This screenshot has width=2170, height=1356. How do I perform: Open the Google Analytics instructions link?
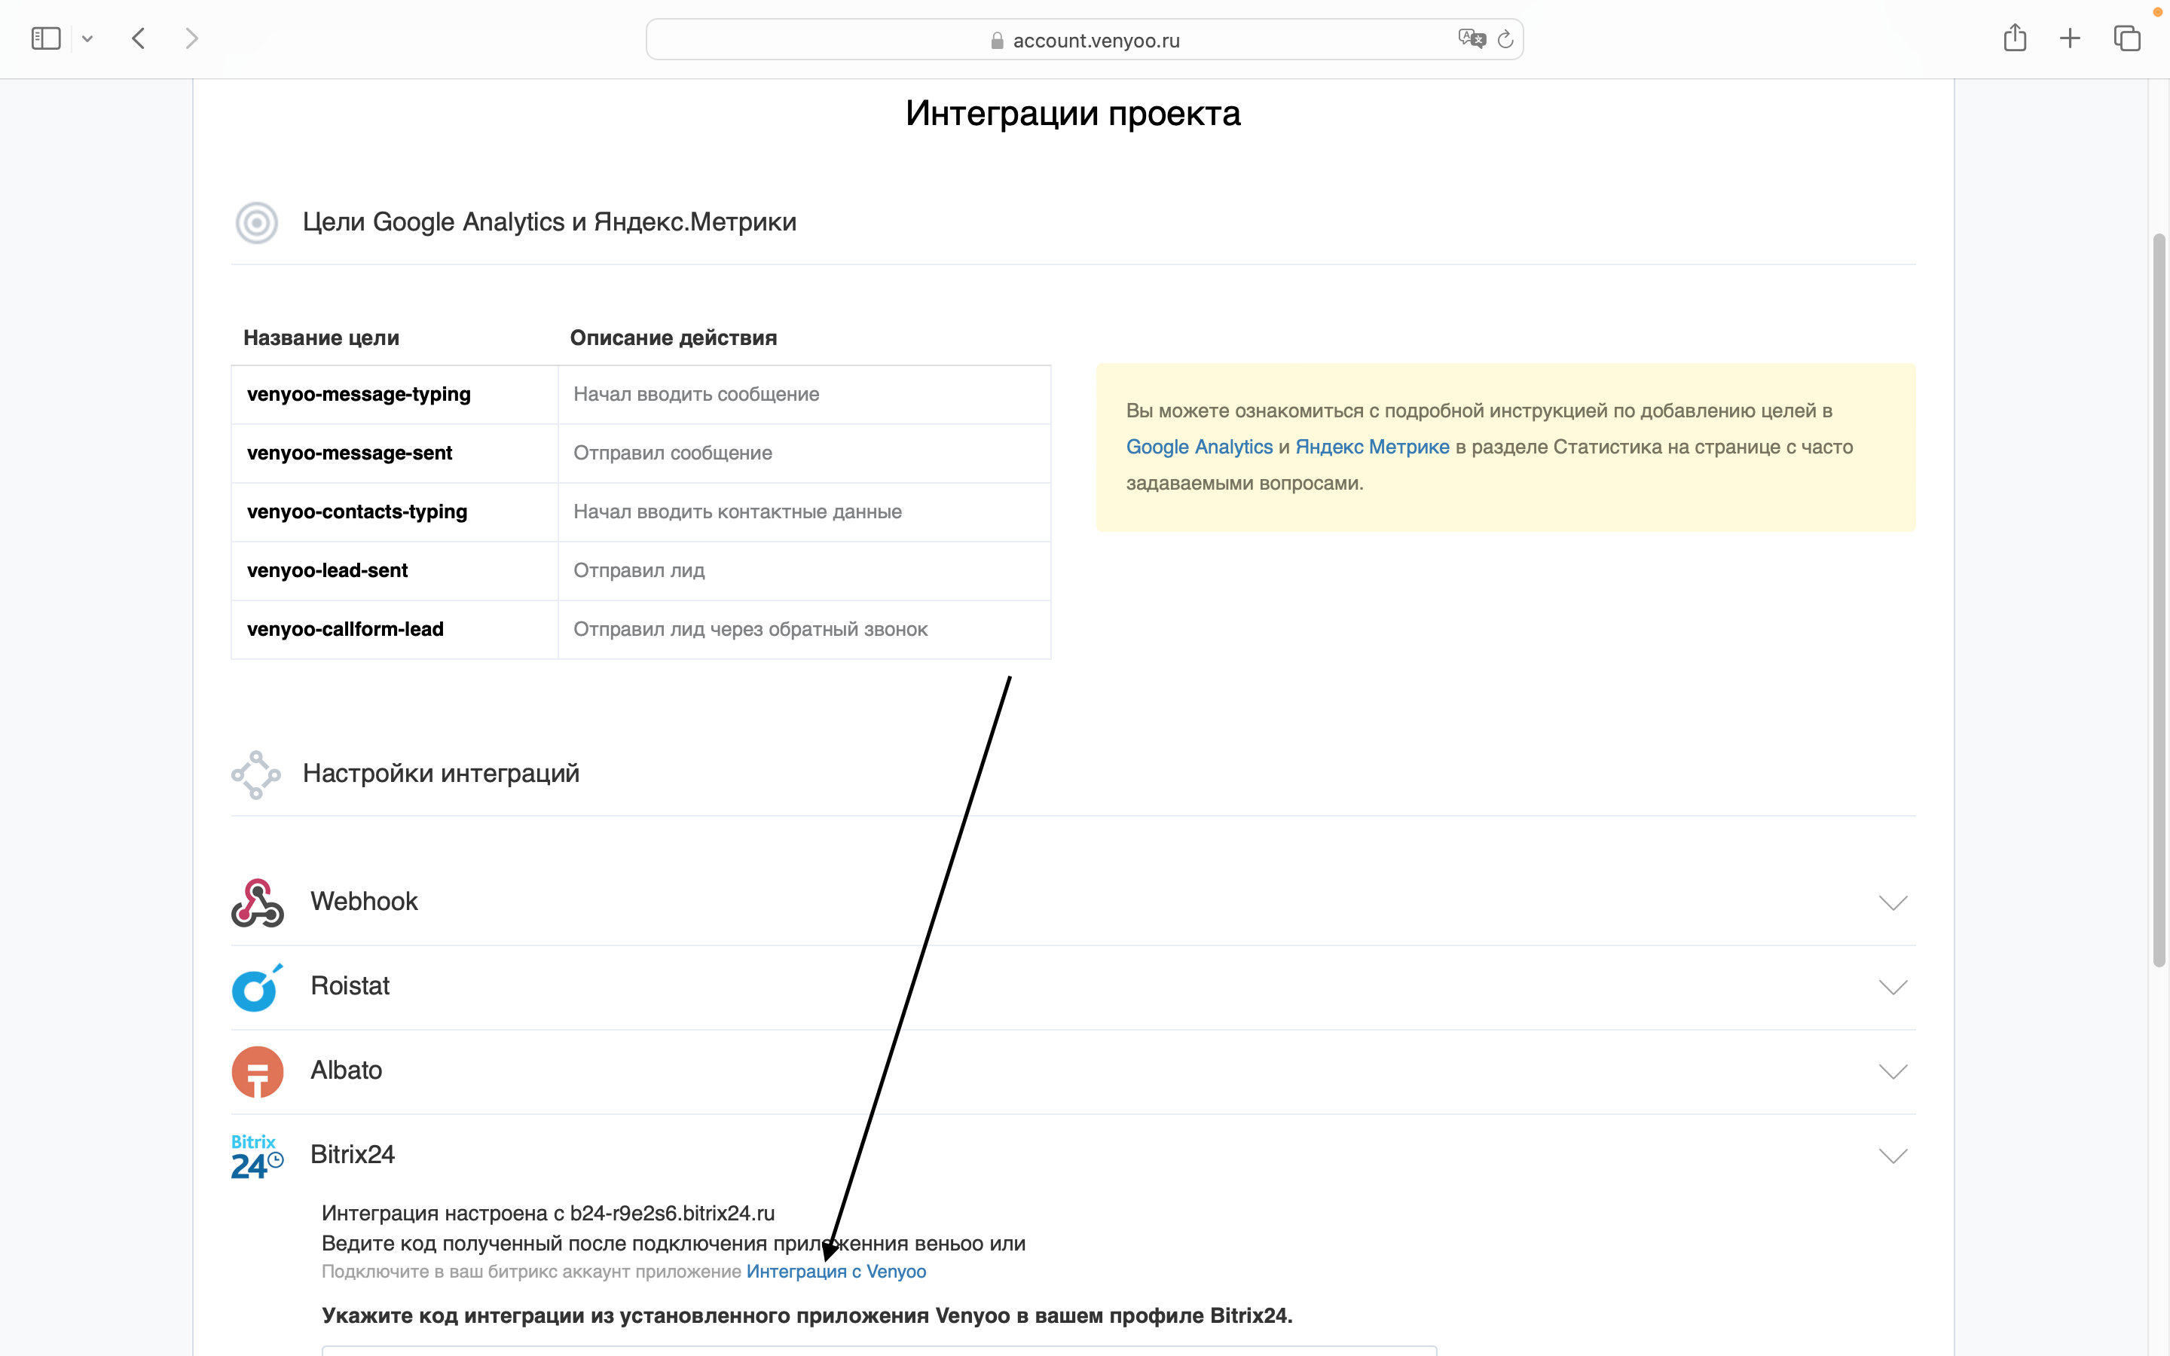click(1200, 447)
